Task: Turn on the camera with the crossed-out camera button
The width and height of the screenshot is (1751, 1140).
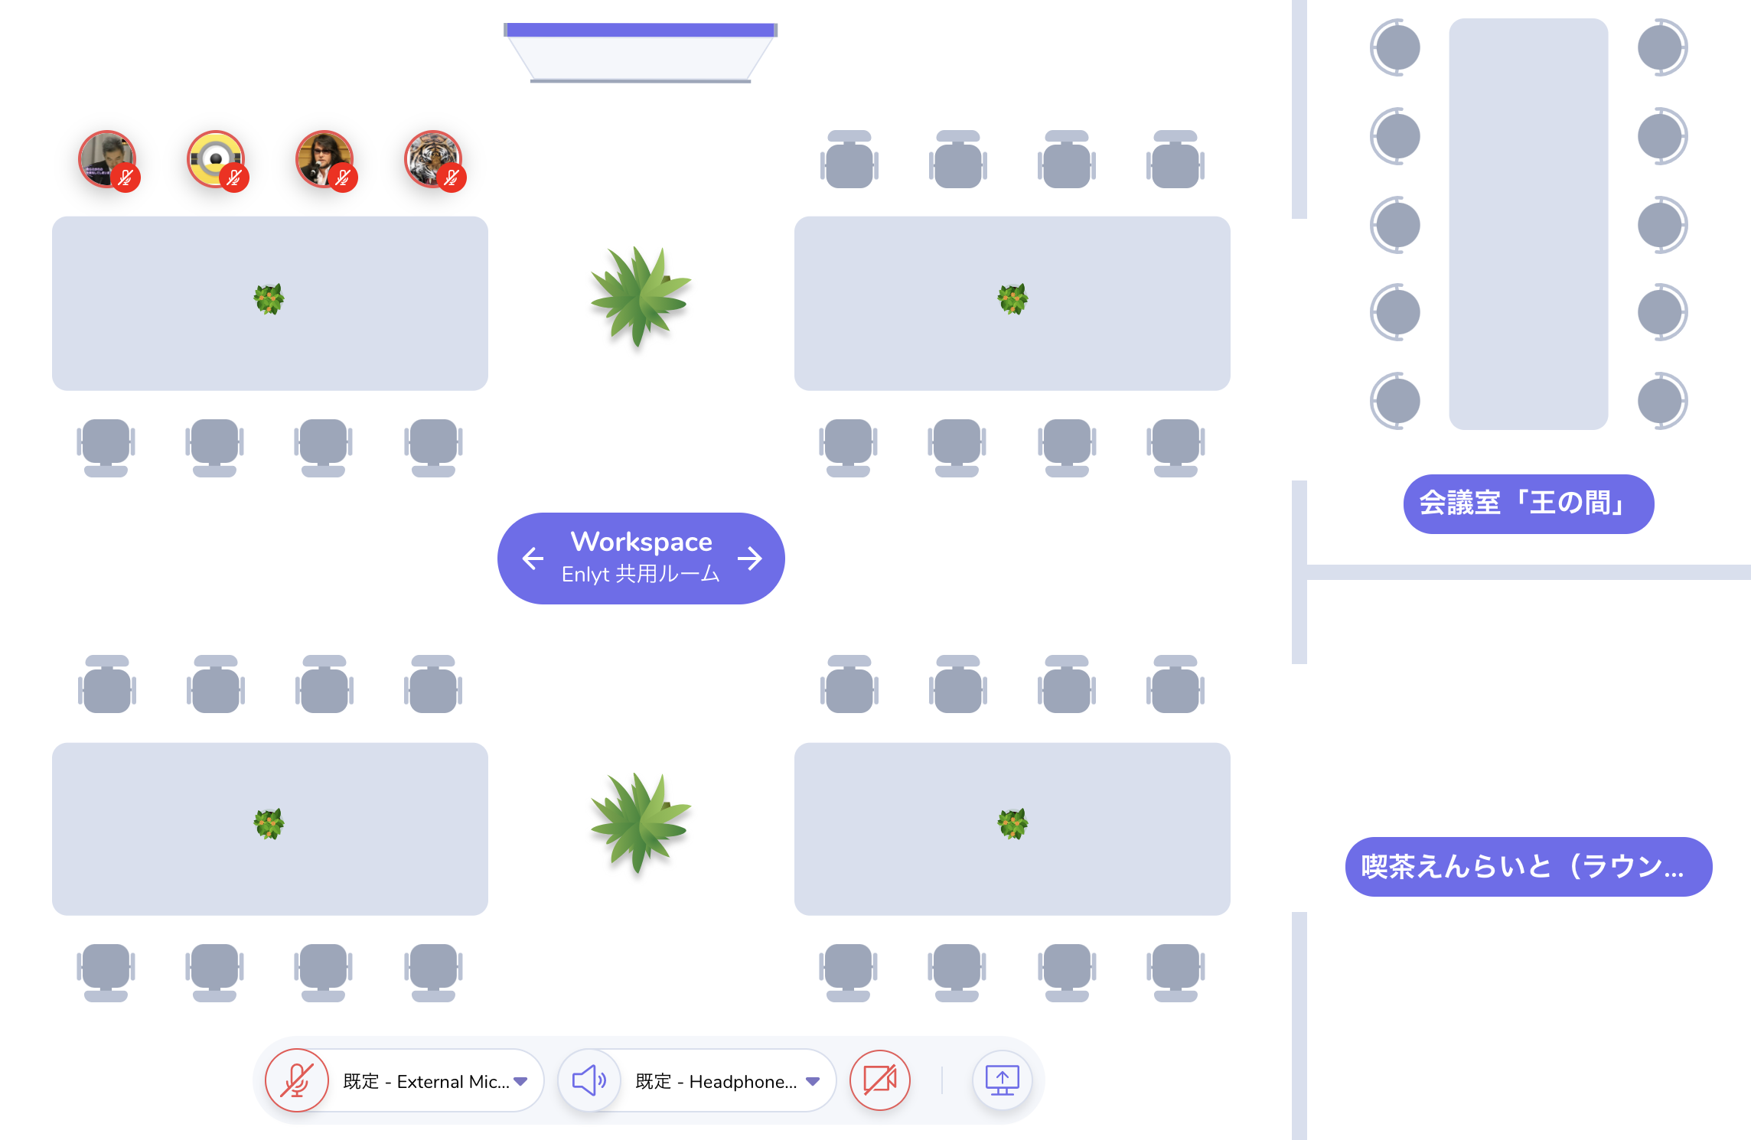Action: coord(880,1080)
